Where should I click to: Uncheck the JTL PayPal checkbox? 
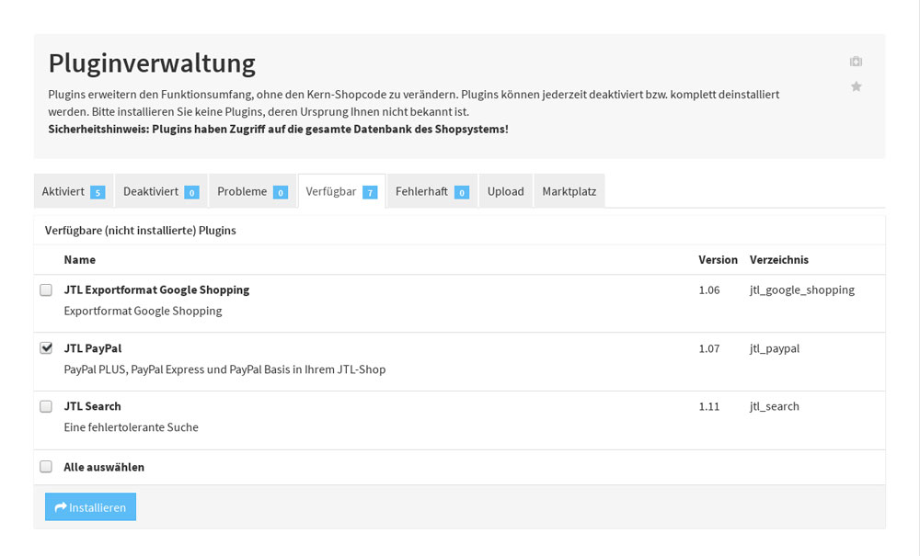click(46, 348)
